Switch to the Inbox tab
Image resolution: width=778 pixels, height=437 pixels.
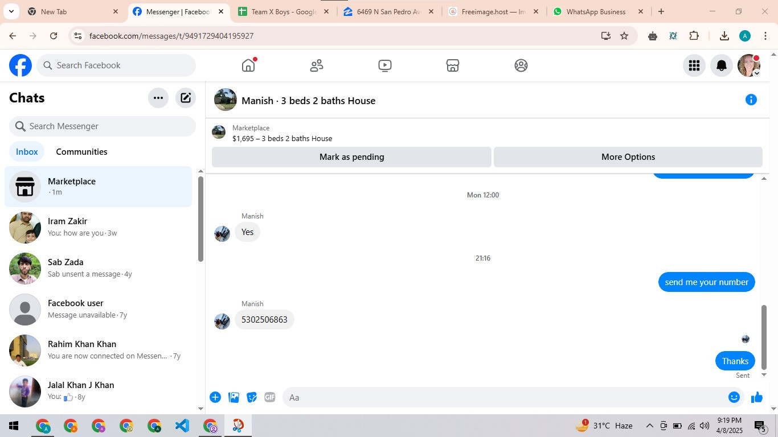tap(27, 152)
